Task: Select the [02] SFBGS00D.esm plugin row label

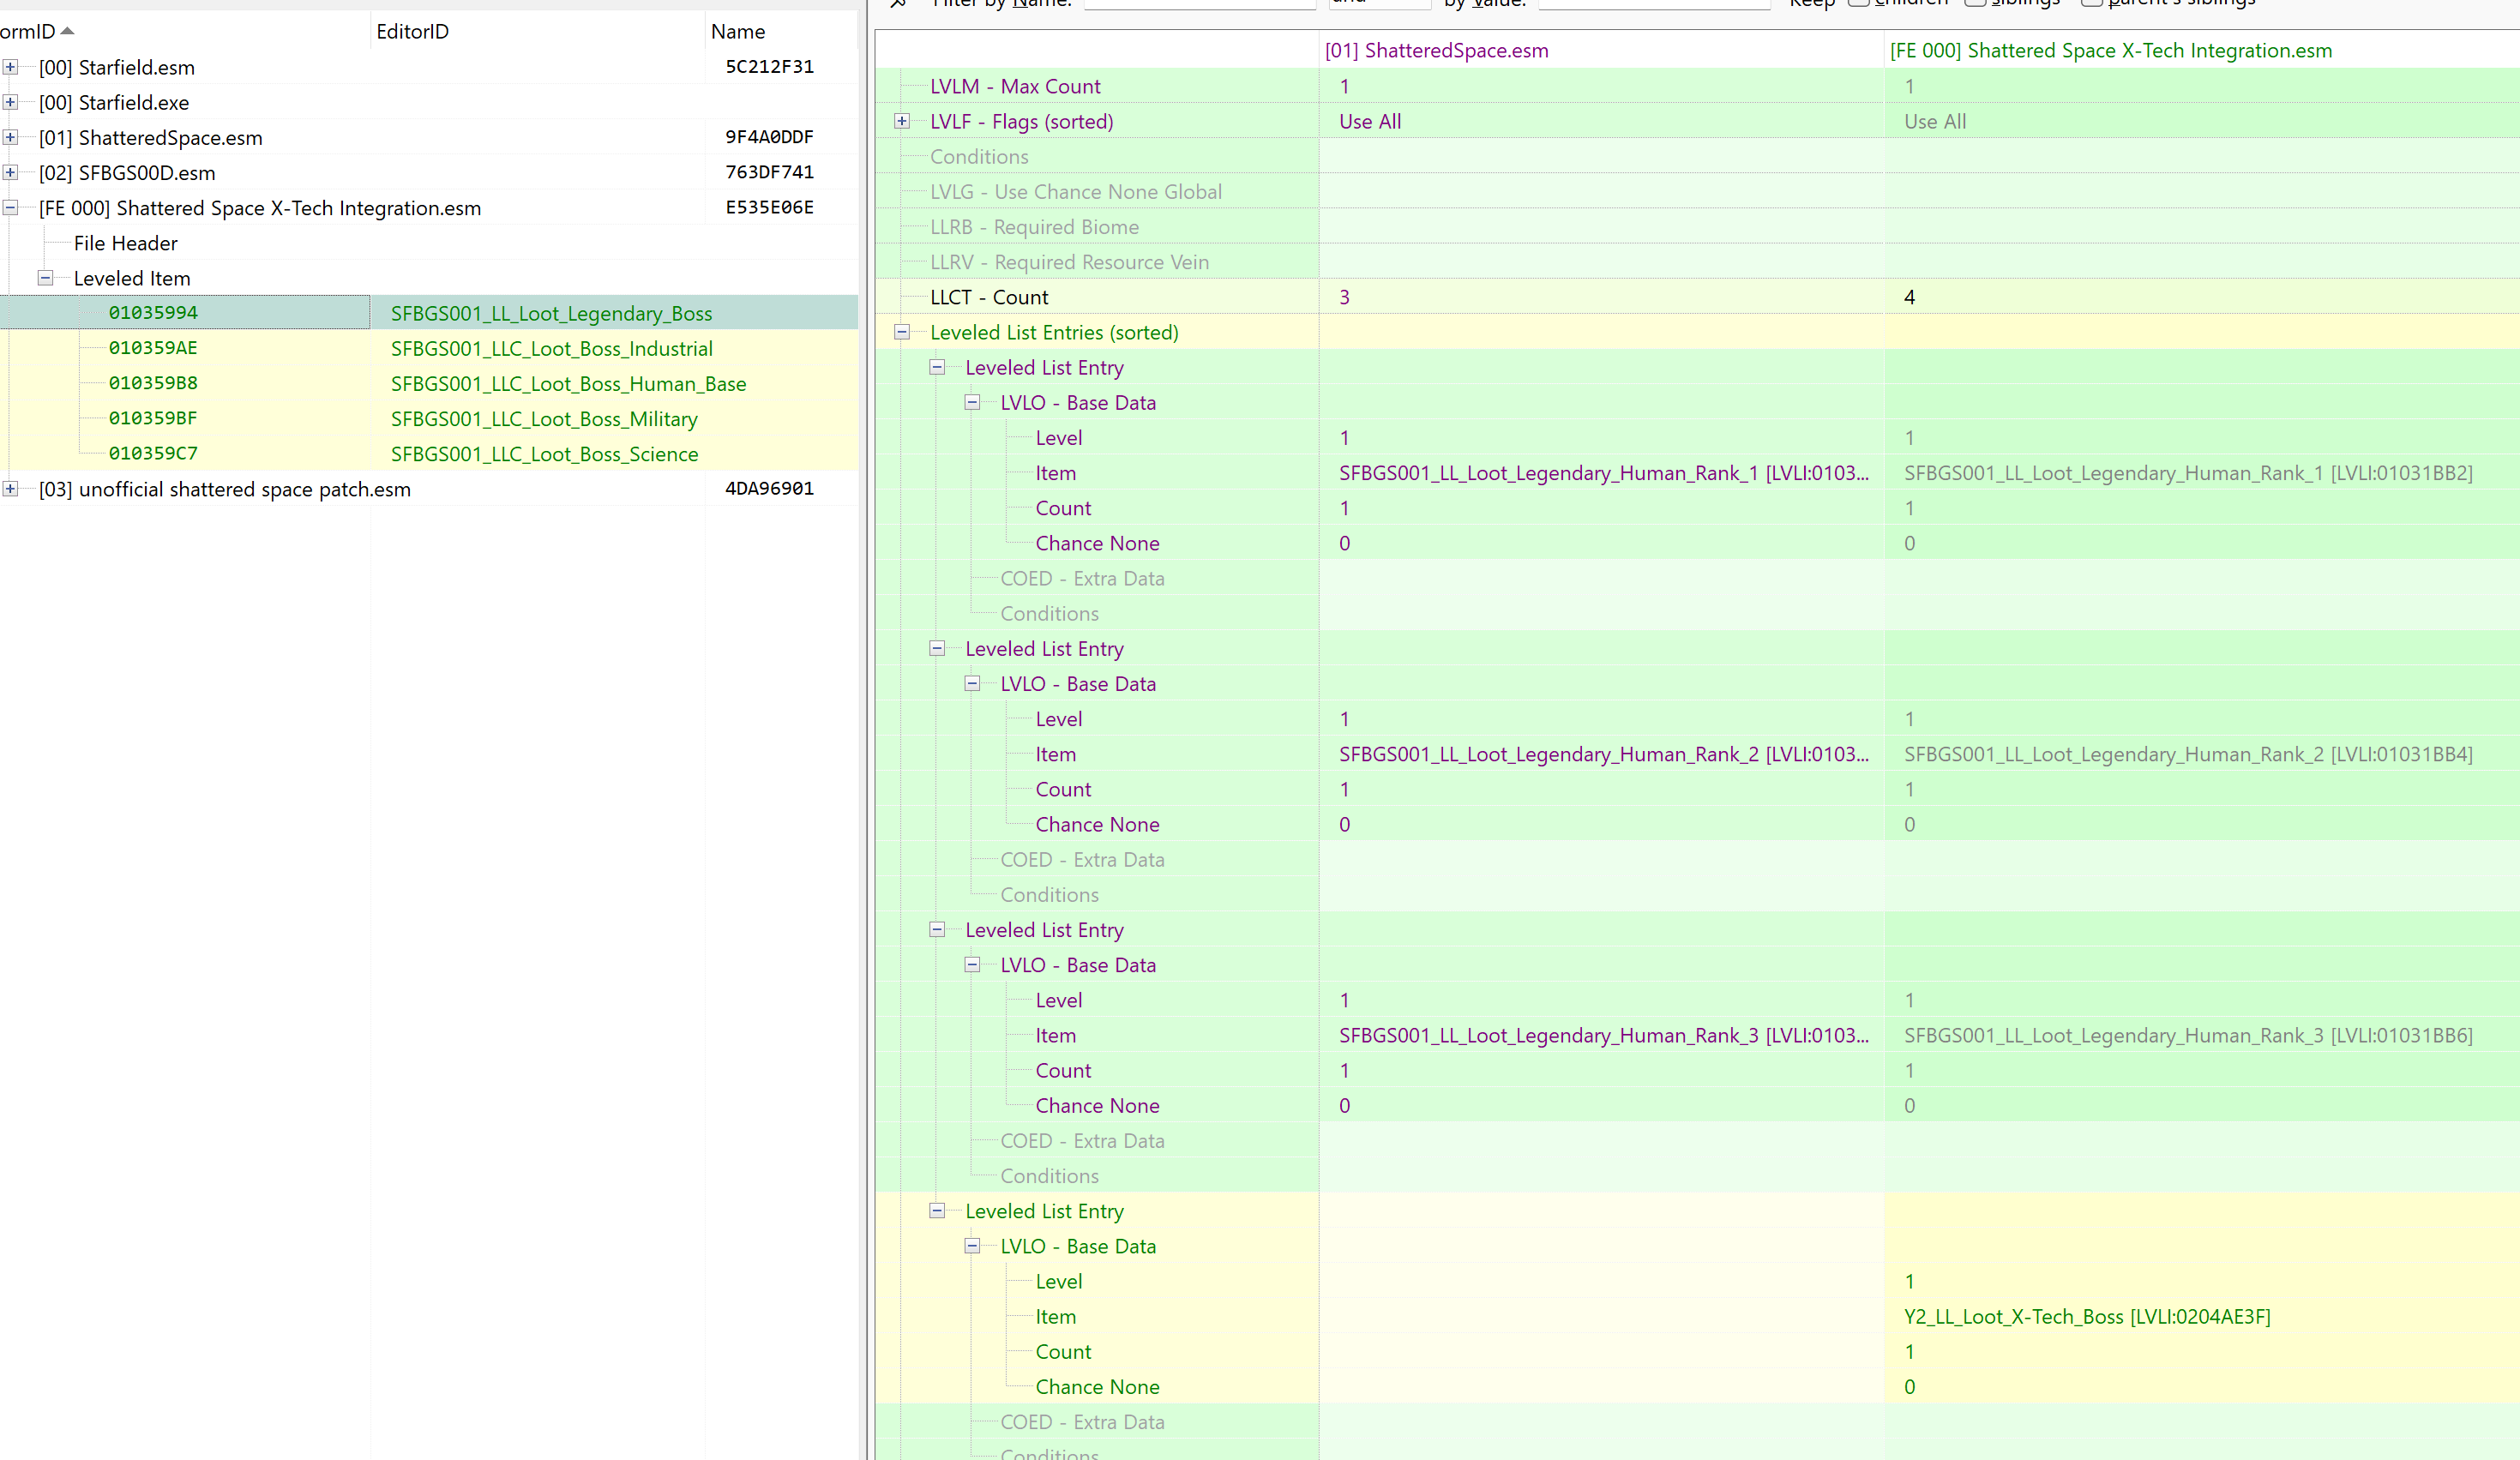Action: (x=127, y=172)
